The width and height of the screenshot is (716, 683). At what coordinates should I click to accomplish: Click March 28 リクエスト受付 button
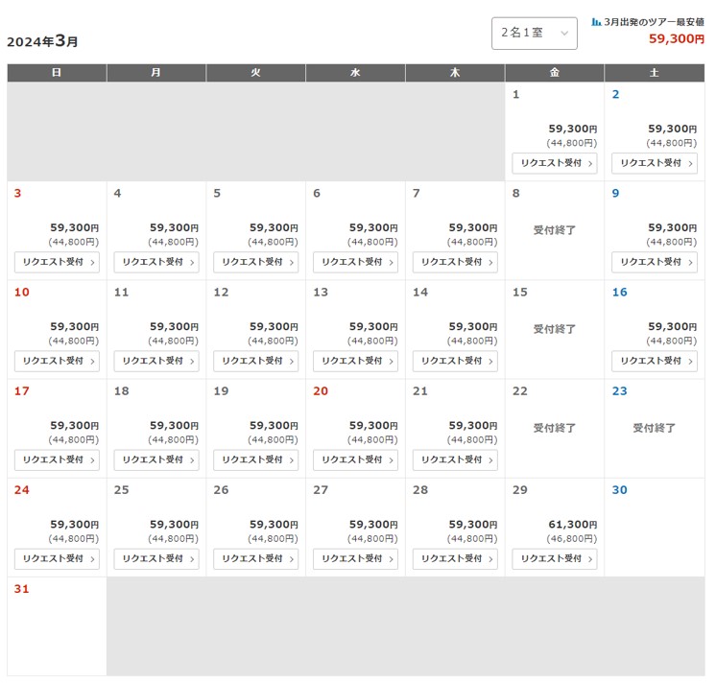[455, 558]
